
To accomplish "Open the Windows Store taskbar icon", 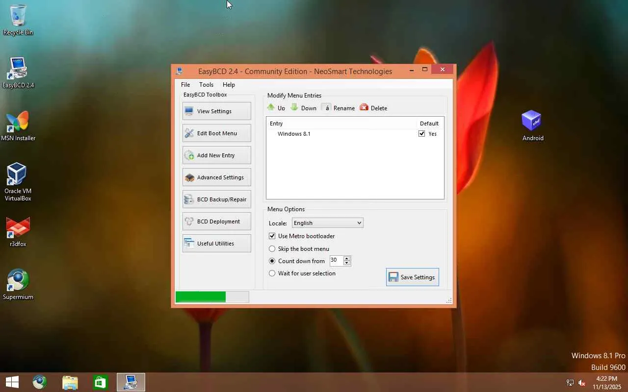I will [x=100, y=382].
